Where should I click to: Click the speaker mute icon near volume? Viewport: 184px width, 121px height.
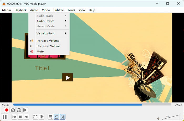tap(159, 118)
